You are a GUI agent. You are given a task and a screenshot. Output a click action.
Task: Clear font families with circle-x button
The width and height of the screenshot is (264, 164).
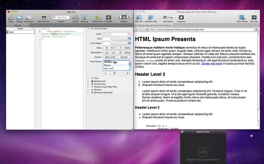pyautogui.click(x=114, y=73)
